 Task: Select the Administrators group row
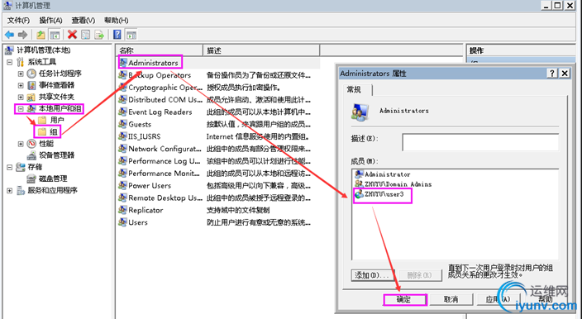218,63
